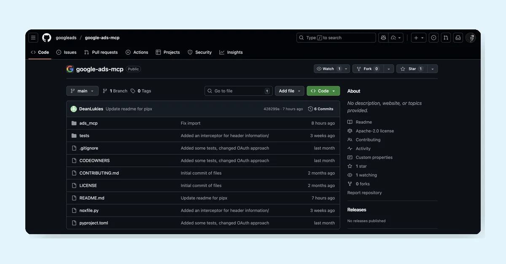Open the googleads owner link
The width and height of the screenshot is (506, 264).
point(66,38)
